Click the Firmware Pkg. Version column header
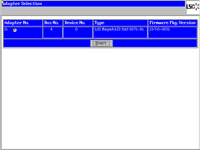Screen dimensions: 200x150 (x=172, y=23)
